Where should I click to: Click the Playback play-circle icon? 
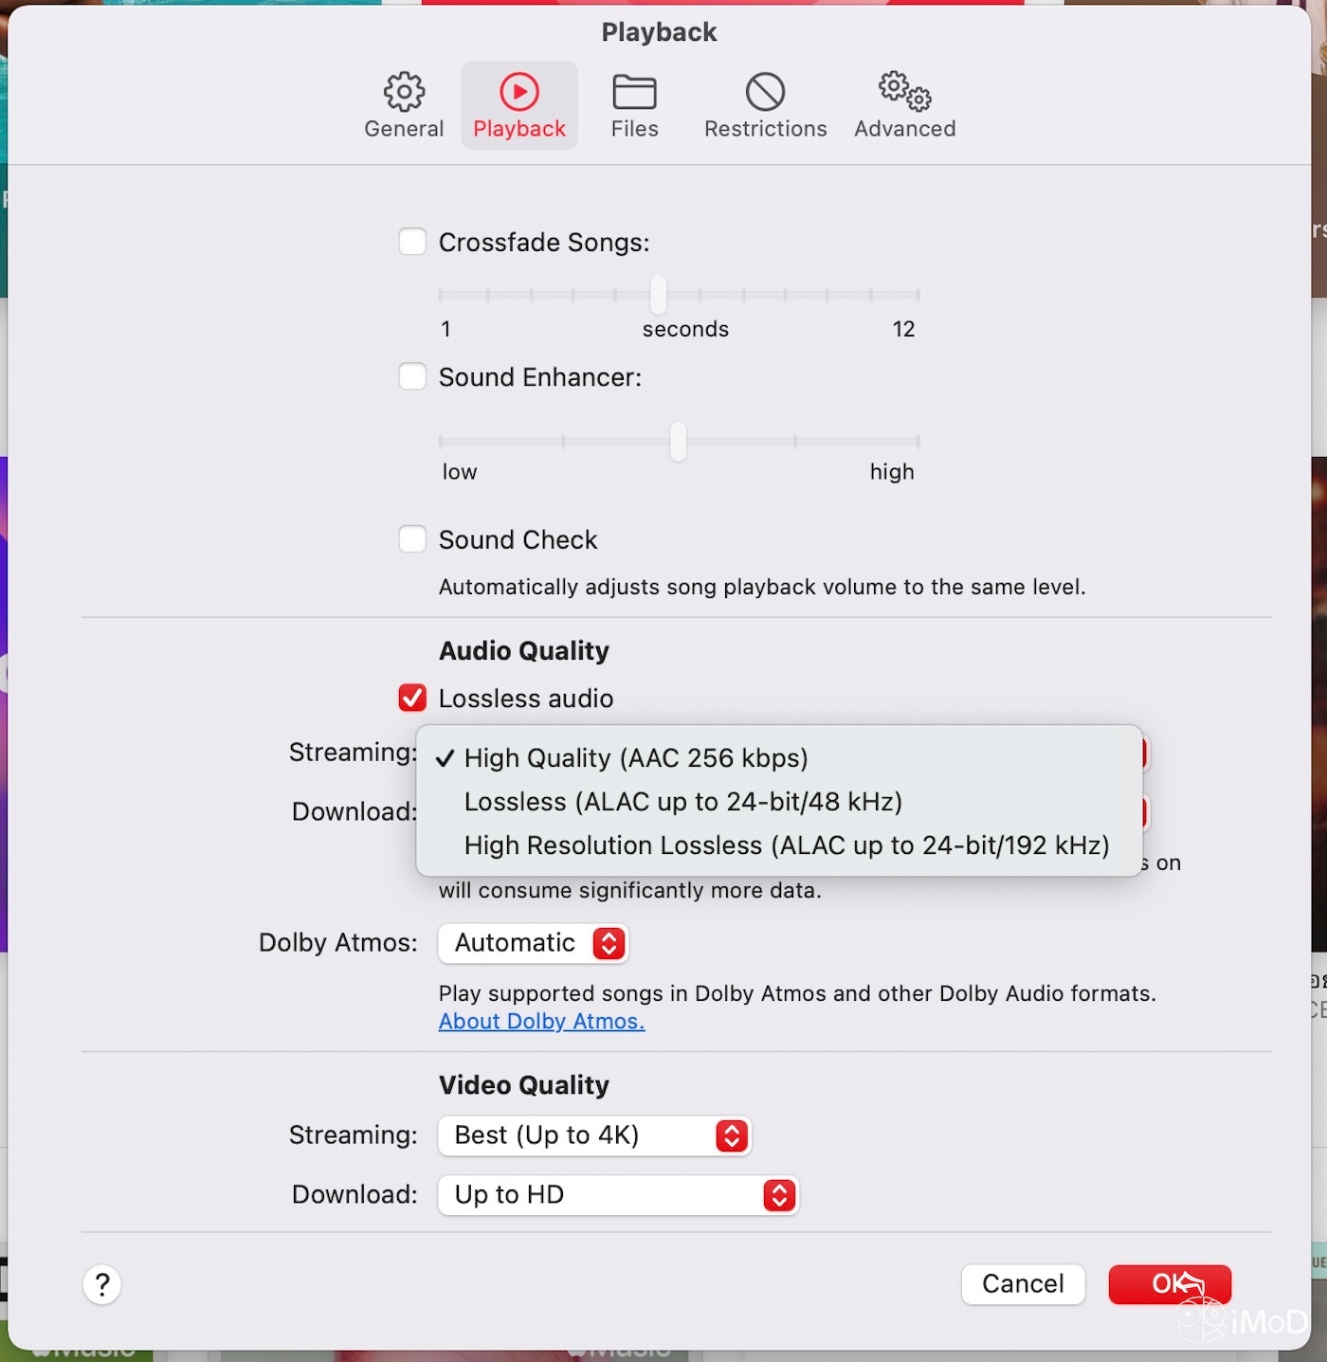pyautogui.click(x=519, y=93)
